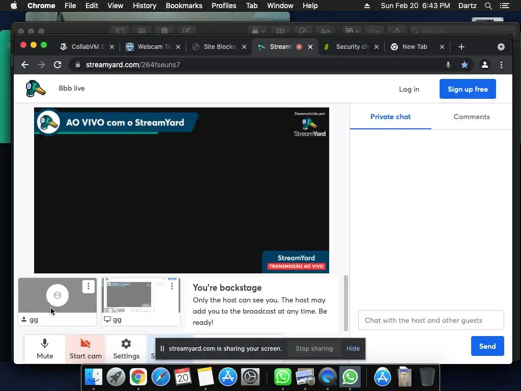This screenshot has height=391, width=521.
Task: Open Preview from the Dock
Action: (305, 377)
